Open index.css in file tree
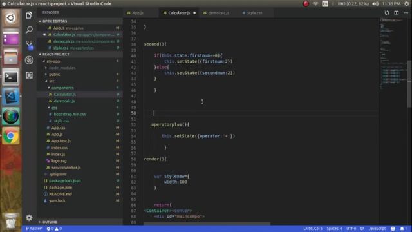Viewport: 412px width, 232px height. [60, 148]
